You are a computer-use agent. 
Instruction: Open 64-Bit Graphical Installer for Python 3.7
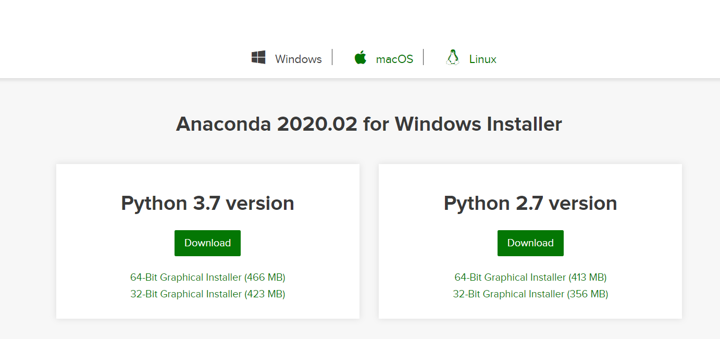click(207, 277)
